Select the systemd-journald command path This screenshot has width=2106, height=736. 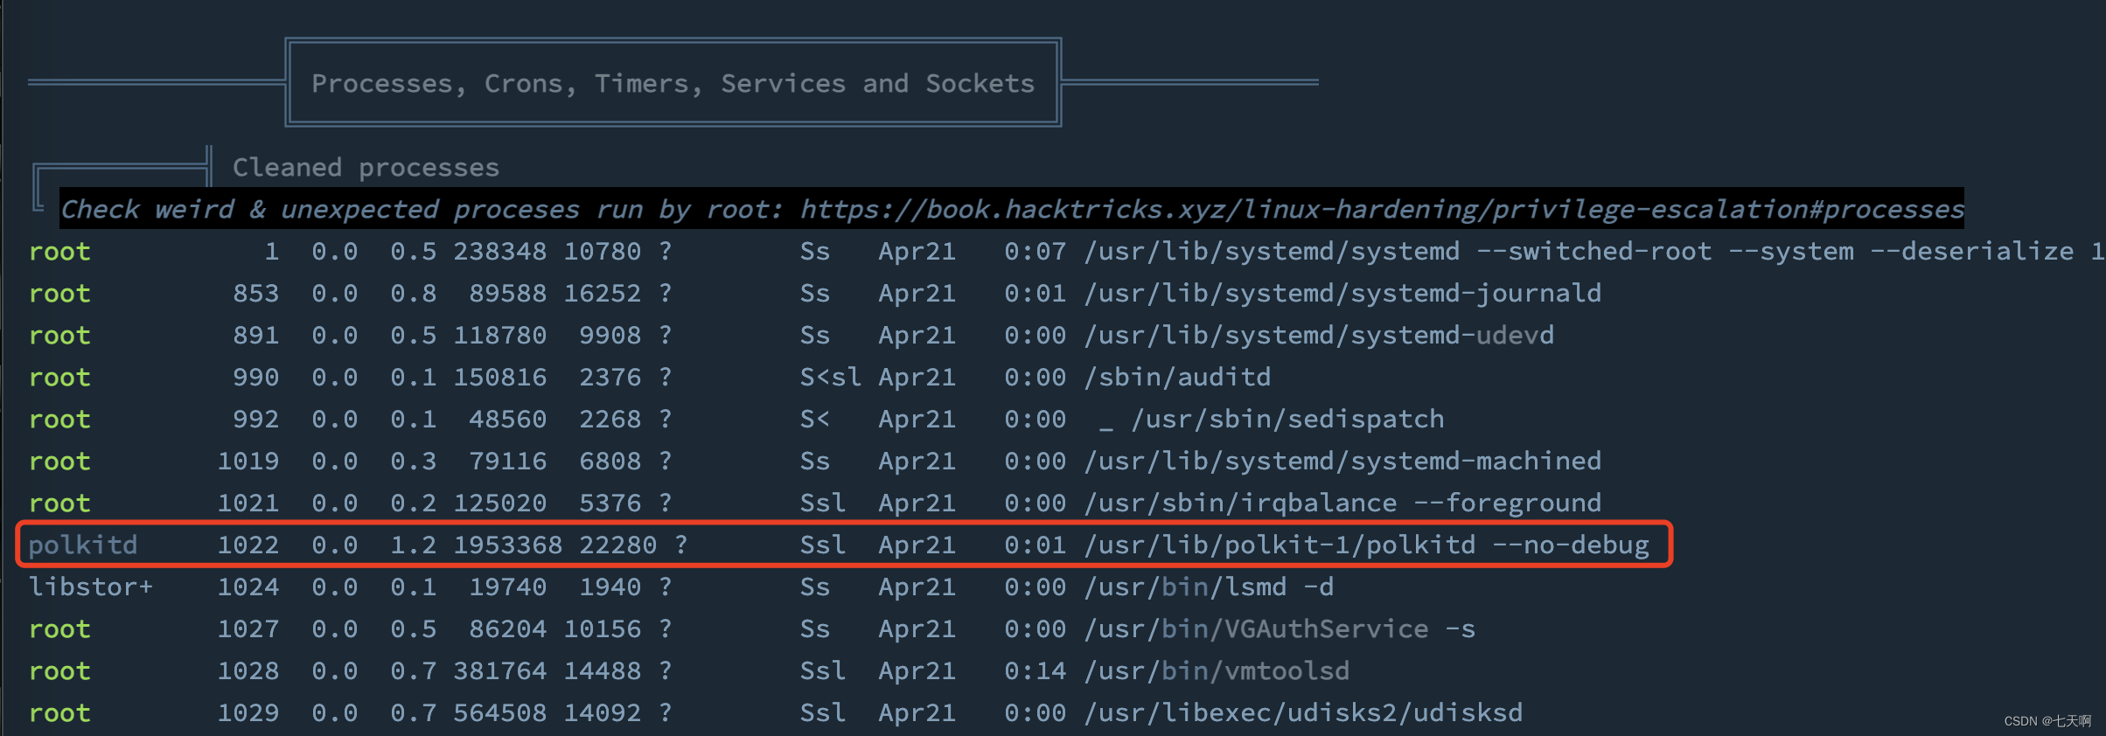pyautogui.click(x=1342, y=294)
